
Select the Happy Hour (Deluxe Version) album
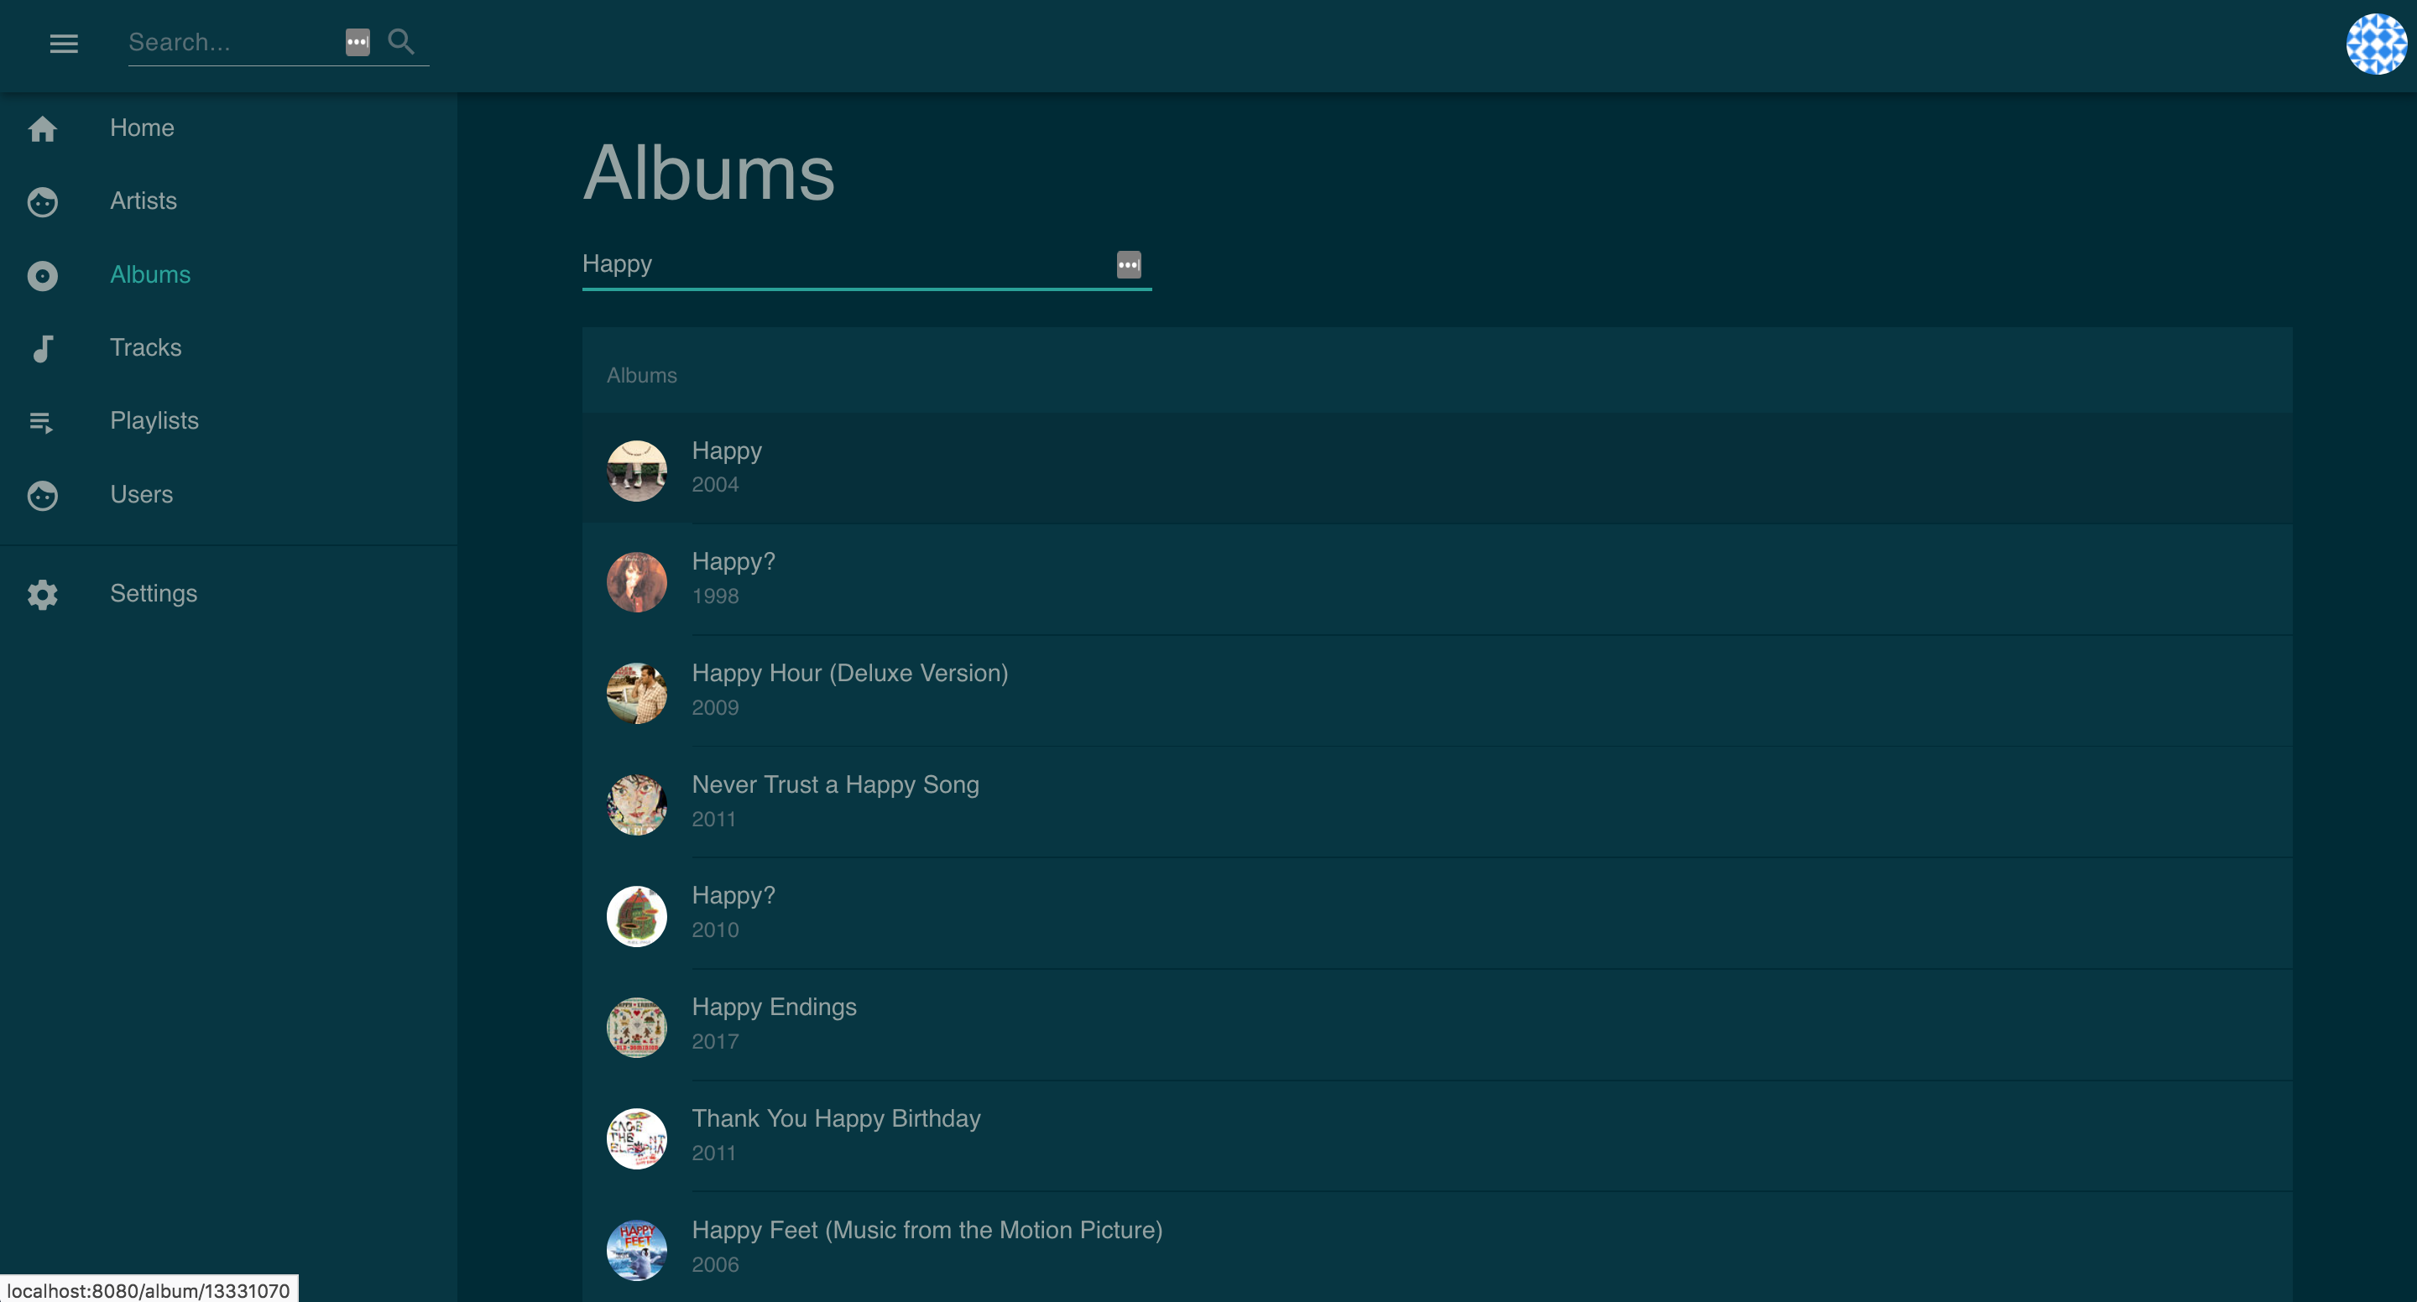(849, 673)
